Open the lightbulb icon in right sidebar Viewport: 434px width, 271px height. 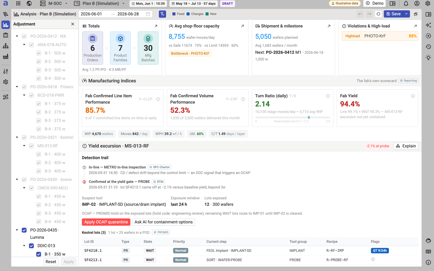pyautogui.click(x=428, y=57)
